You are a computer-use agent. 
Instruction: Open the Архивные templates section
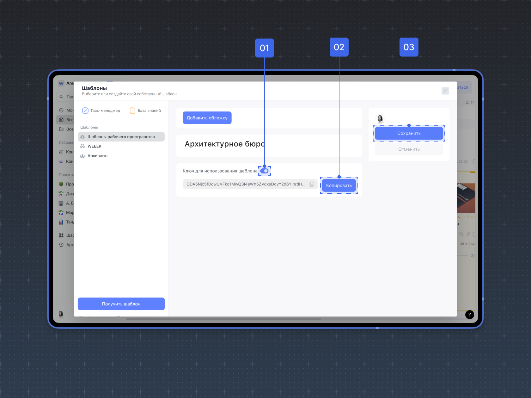click(x=97, y=156)
